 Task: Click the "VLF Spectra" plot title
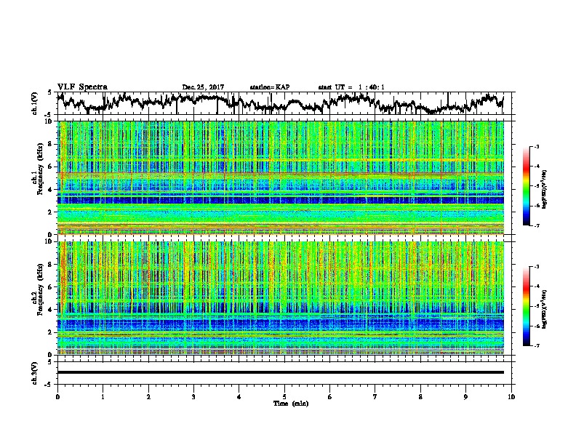point(82,87)
